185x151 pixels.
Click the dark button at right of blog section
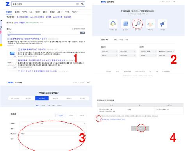click(83, 32)
